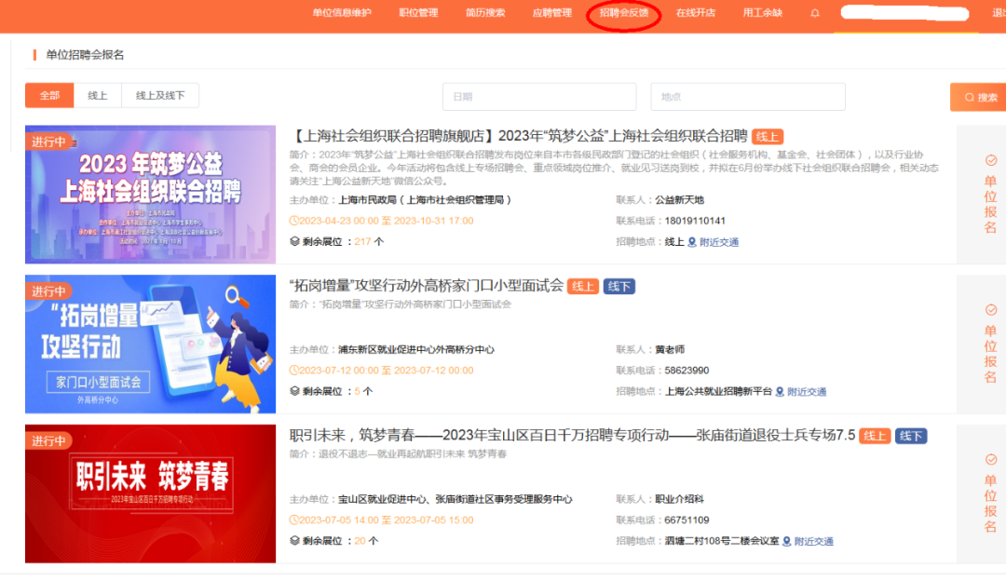
Task: Open the 2023年筑梦公益 banner thumbnail
Action: [x=150, y=195]
